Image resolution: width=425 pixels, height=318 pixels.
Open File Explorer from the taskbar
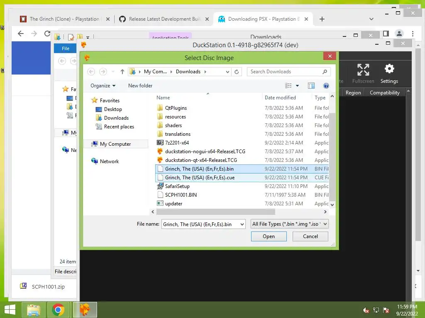pyautogui.click(x=34, y=310)
